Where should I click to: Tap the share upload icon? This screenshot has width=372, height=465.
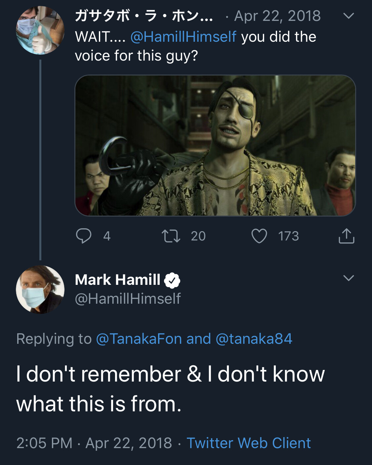(x=346, y=236)
